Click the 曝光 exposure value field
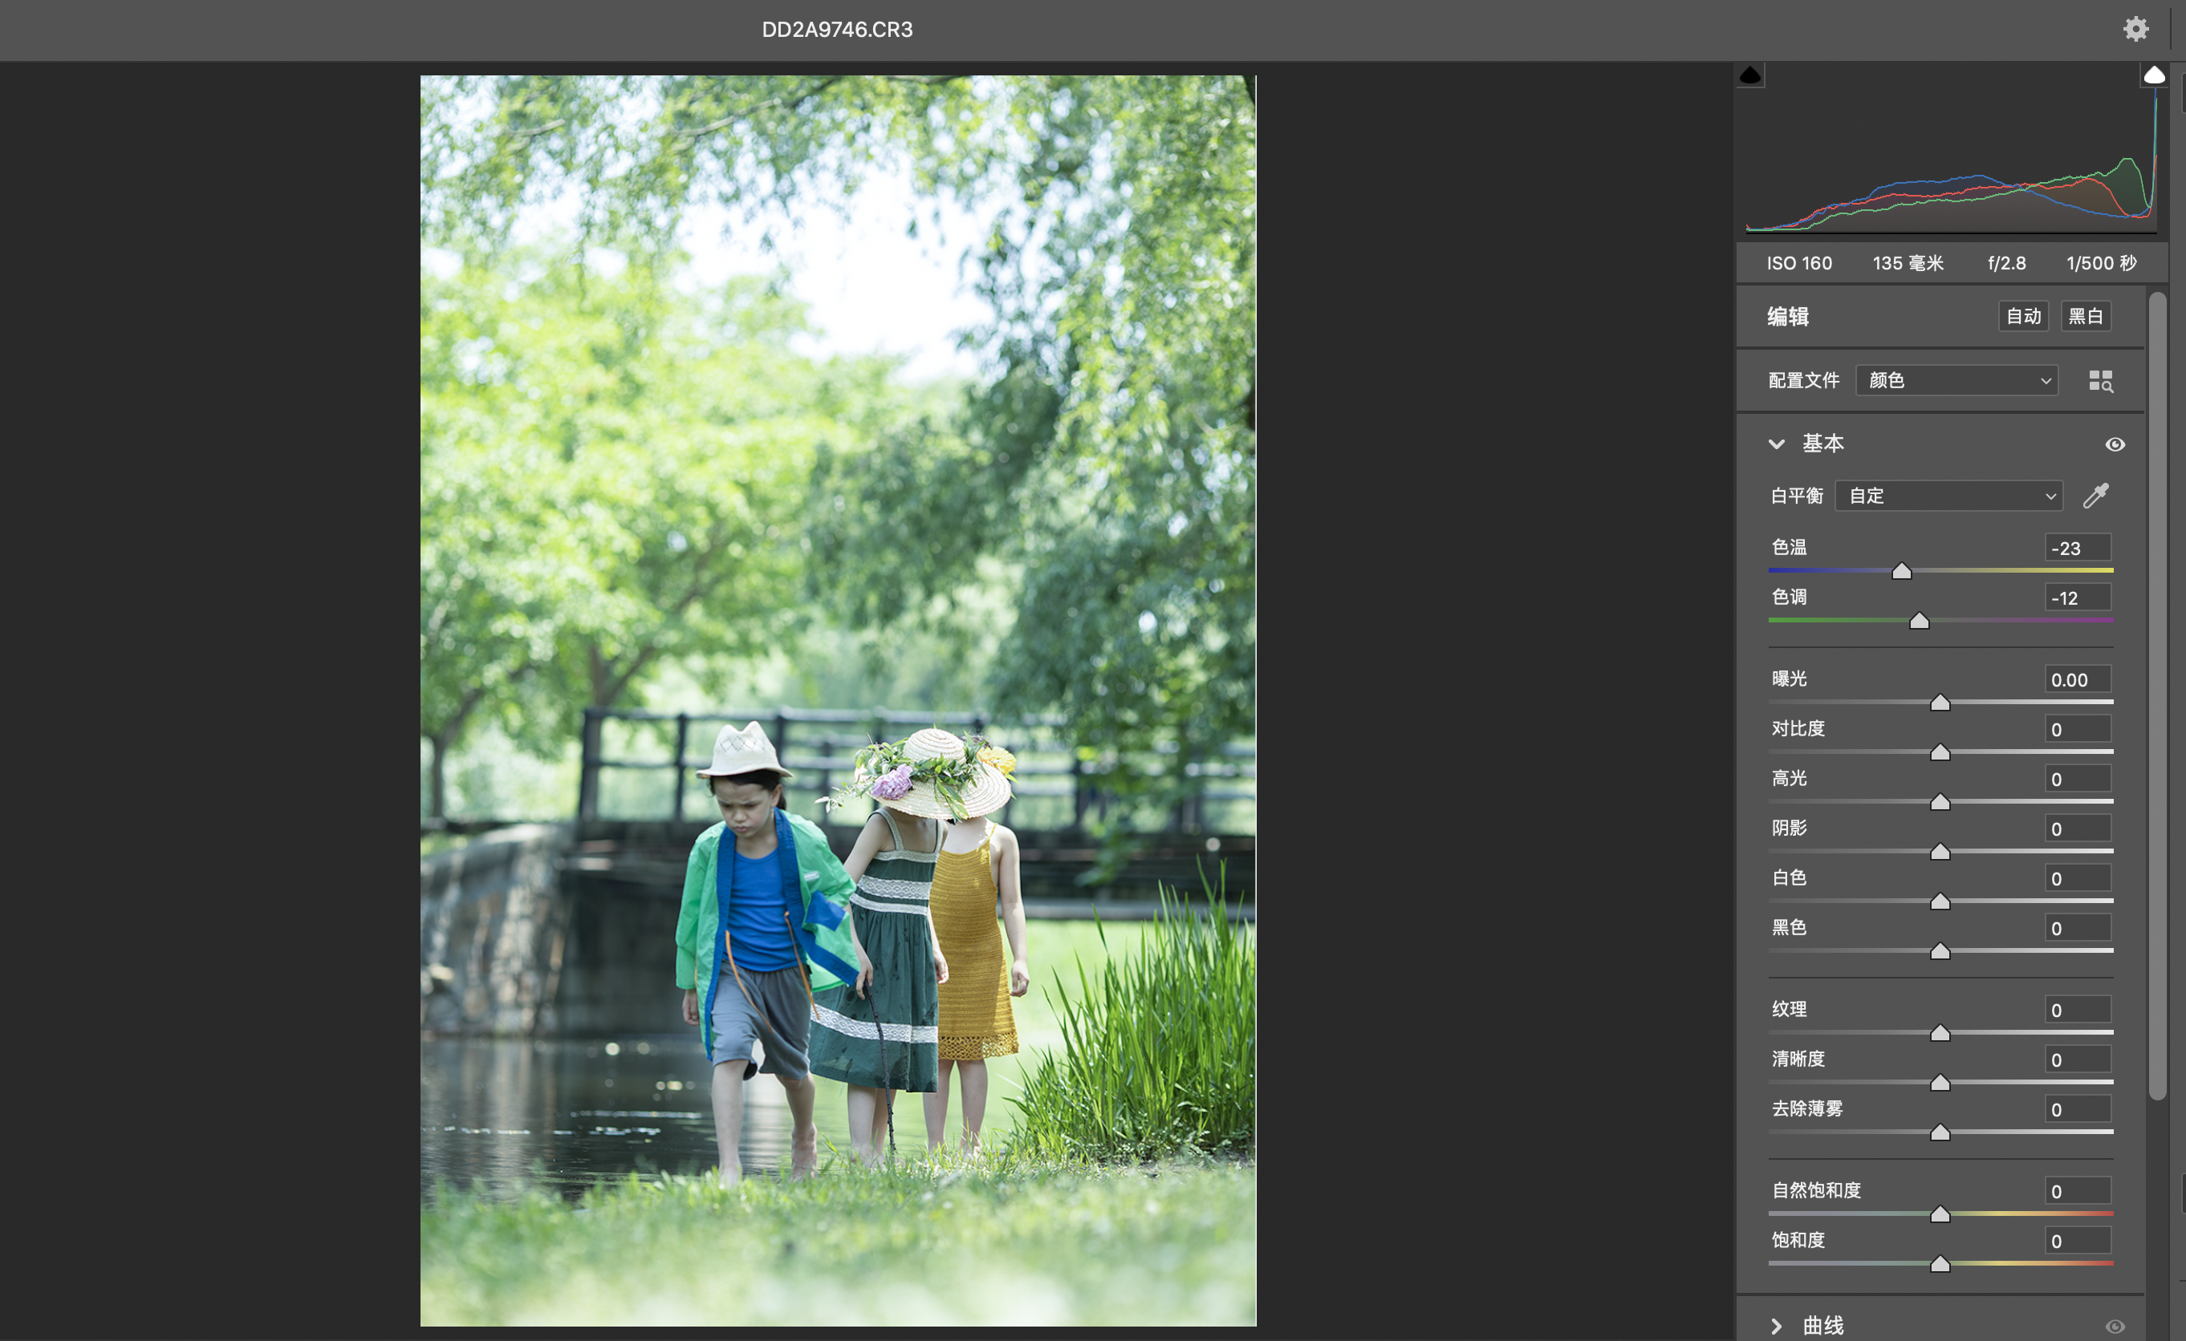 [2076, 680]
